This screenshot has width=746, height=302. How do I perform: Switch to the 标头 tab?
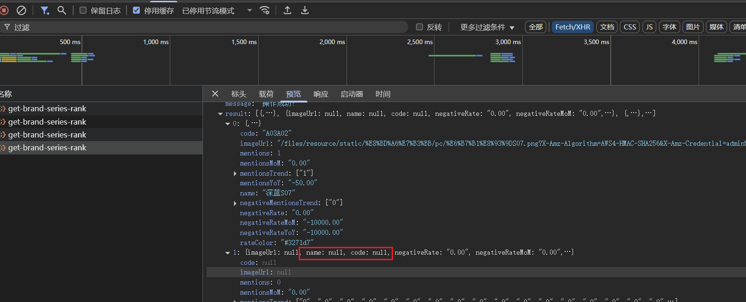(238, 94)
